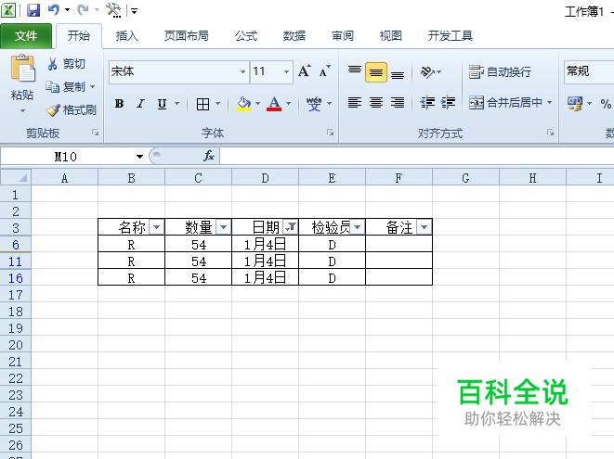Open the 日期 active filter dropdown
The height and width of the screenshot is (459, 614).
click(291, 227)
